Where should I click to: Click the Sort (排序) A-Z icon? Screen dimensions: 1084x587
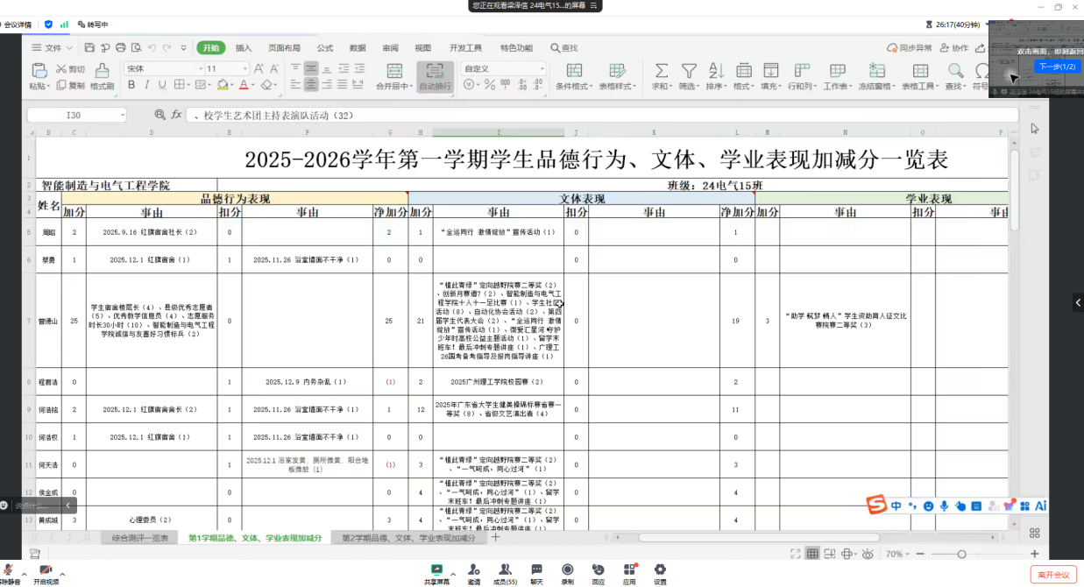coord(716,71)
